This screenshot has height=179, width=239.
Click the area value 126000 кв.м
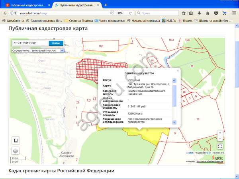(x=135, y=113)
